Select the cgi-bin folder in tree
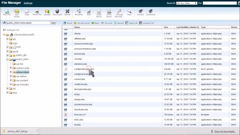Viewport: 240px width, 135px height. click(x=19, y=64)
